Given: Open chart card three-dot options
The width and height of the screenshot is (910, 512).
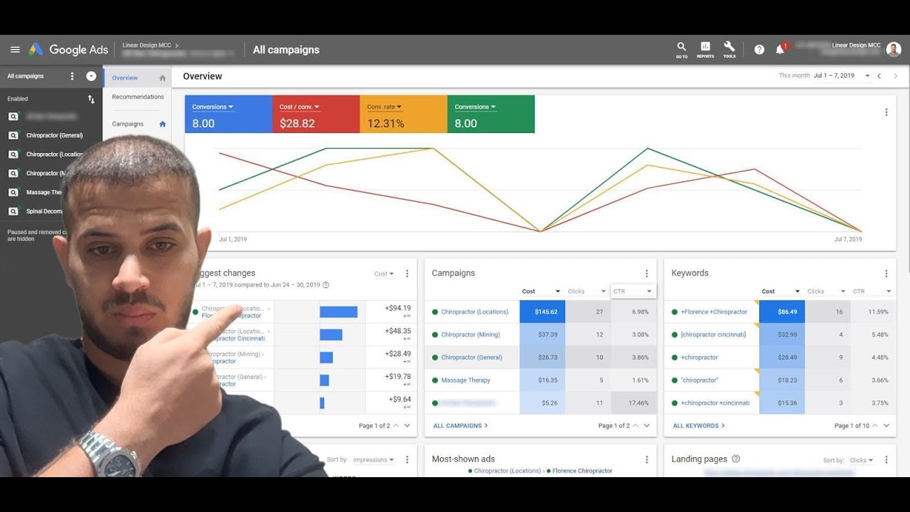Looking at the screenshot, I should pos(886,112).
